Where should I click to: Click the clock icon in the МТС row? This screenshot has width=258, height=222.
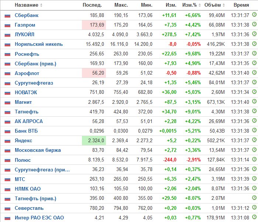[254, 178]
